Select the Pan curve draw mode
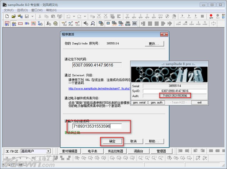The height and width of the screenshot is (169, 227). (x=71, y=23)
